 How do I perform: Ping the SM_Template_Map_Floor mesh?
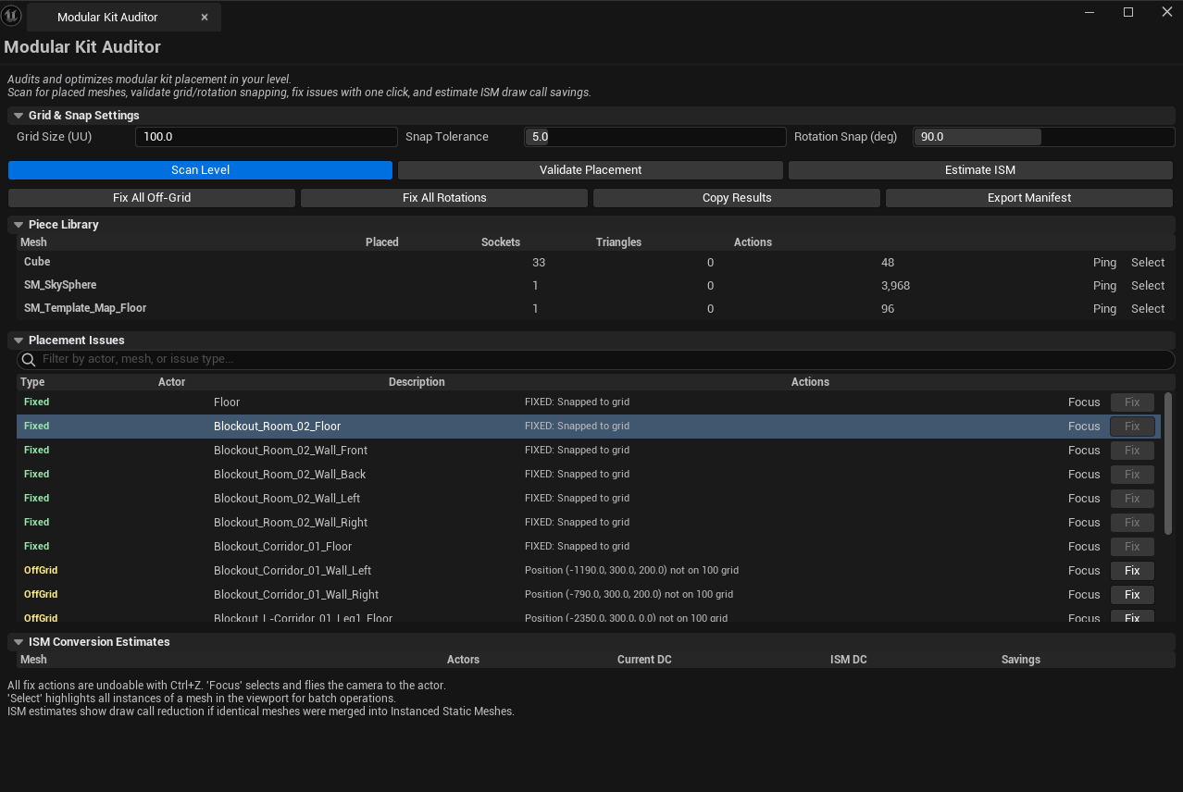[x=1104, y=309]
